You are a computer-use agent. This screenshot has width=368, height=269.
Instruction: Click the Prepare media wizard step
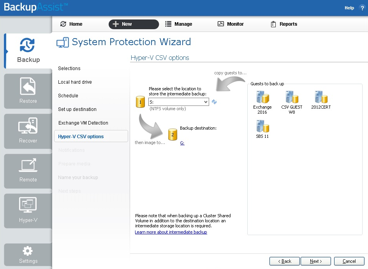[74, 164]
